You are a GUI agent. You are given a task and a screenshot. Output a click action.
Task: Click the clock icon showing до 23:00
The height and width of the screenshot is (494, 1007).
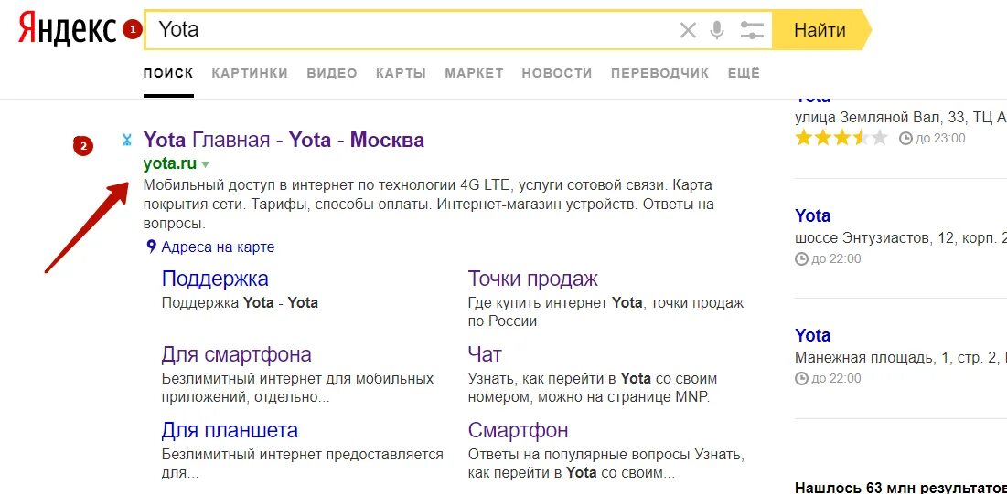pos(905,138)
